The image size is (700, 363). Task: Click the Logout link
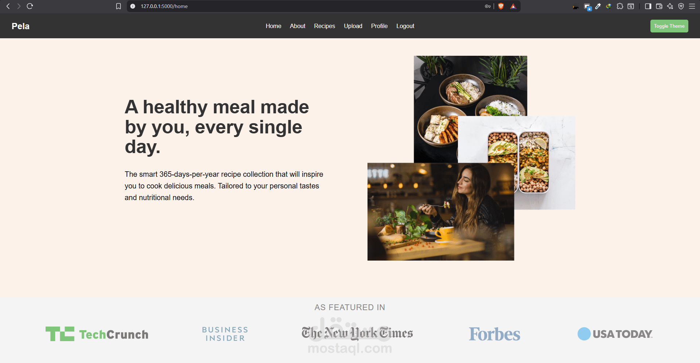pyautogui.click(x=405, y=26)
